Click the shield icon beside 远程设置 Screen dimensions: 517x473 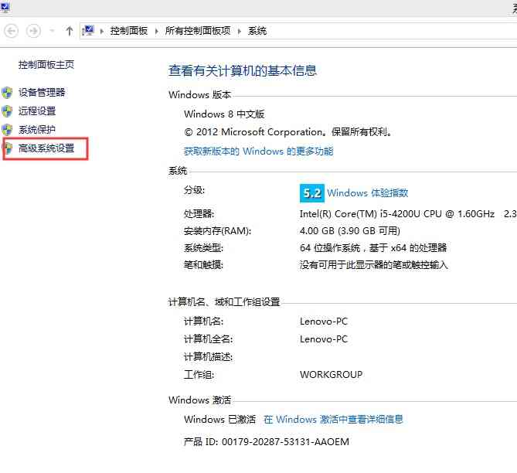pos(7,111)
